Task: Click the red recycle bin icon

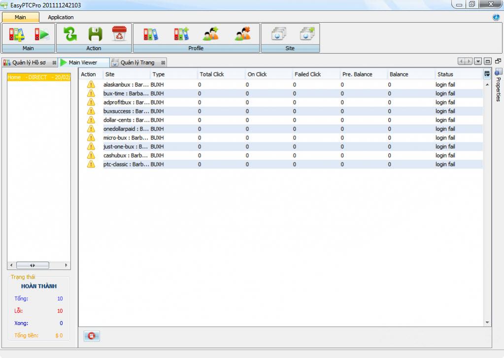Action: pyautogui.click(x=119, y=33)
